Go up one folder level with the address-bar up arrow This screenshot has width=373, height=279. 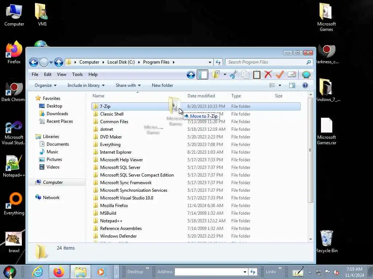point(59,62)
